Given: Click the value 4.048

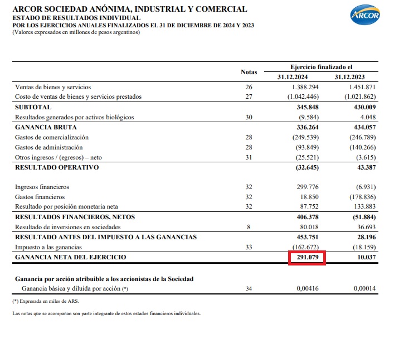Looking at the screenshot, I should 368,117.
